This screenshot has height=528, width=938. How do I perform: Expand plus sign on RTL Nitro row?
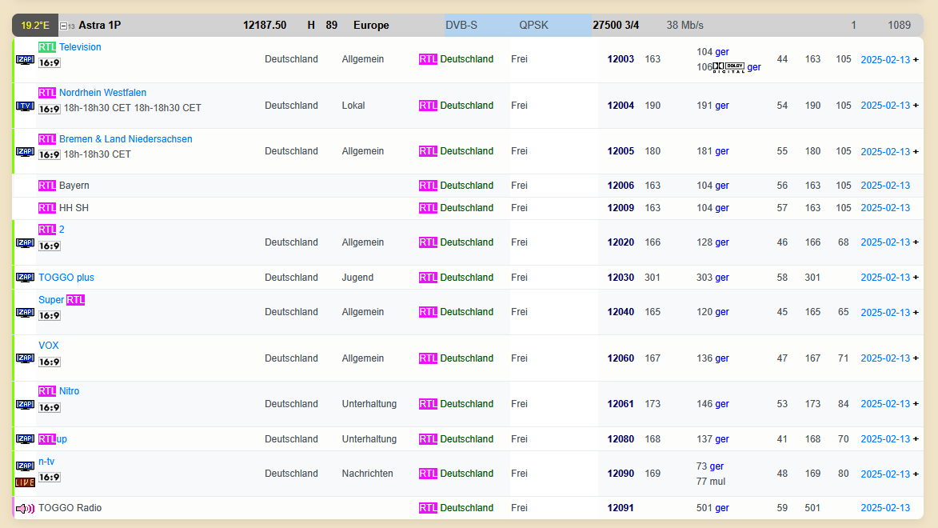916,404
